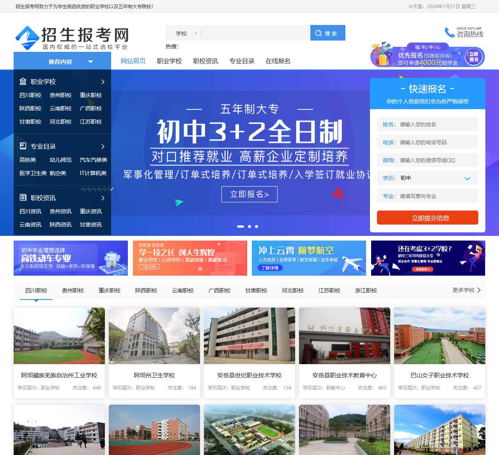Click the 立即报名 circular badge
The image size is (499, 455).
[x=474, y=57]
